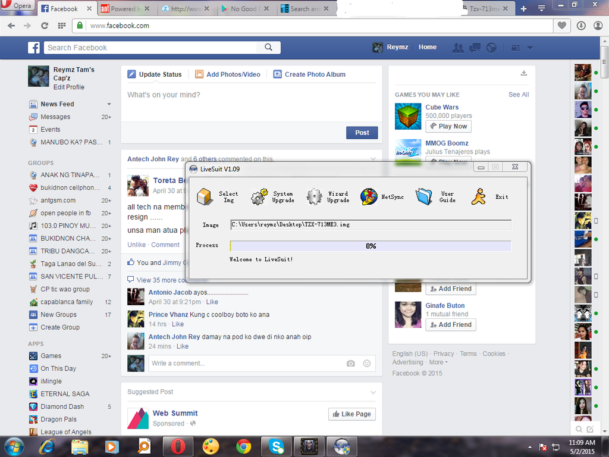
Task: Go to Reymz profile in header
Action: pyautogui.click(x=390, y=48)
